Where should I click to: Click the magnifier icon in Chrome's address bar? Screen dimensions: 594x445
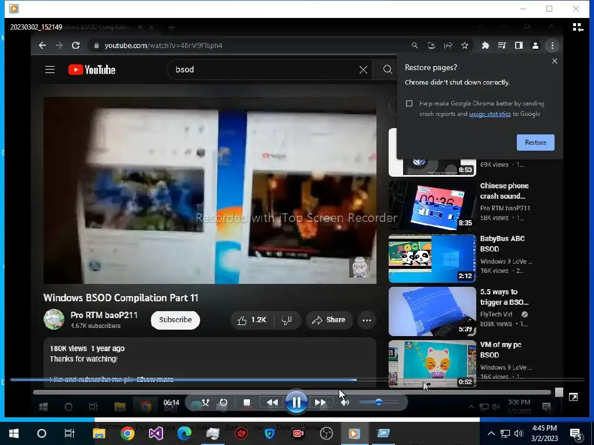click(x=415, y=45)
